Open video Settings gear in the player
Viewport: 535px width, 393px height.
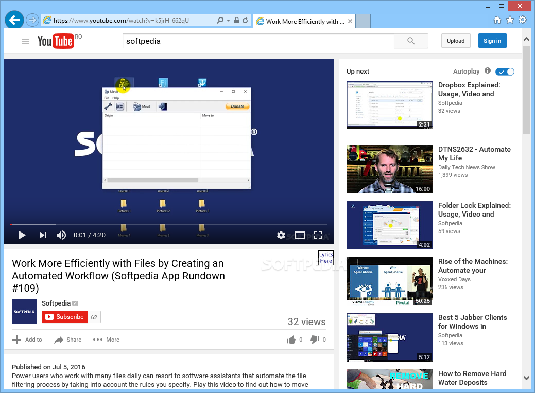pos(281,235)
